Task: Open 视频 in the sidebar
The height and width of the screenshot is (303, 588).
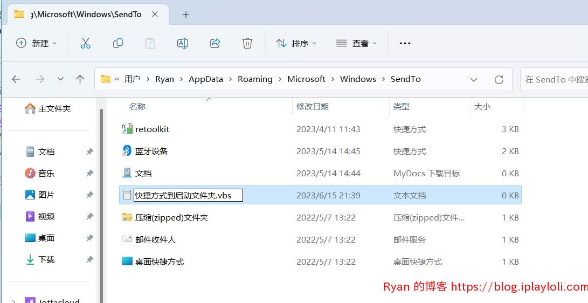Action: [x=40, y=216]
